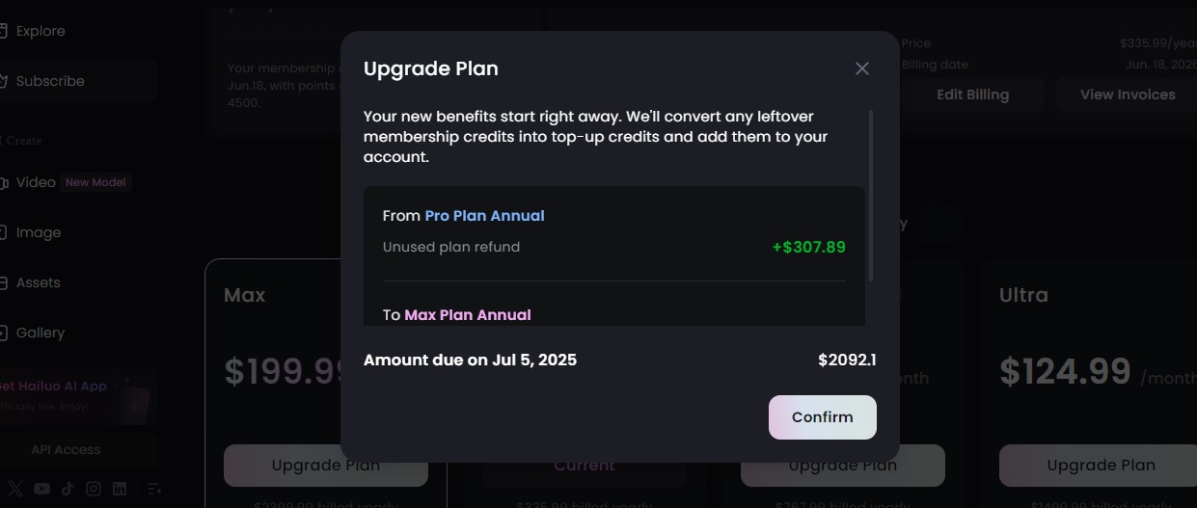Click the Get Hailuo AI App banner
Screen dimensions: 1197x508
[x=77, y=395]
